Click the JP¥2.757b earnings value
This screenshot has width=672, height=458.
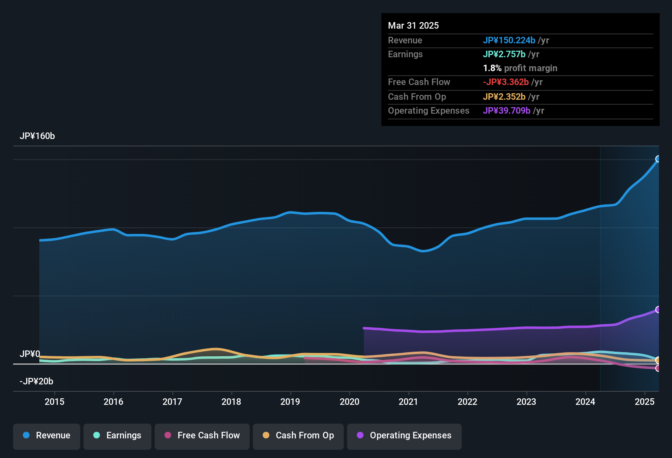click(504, 54)
